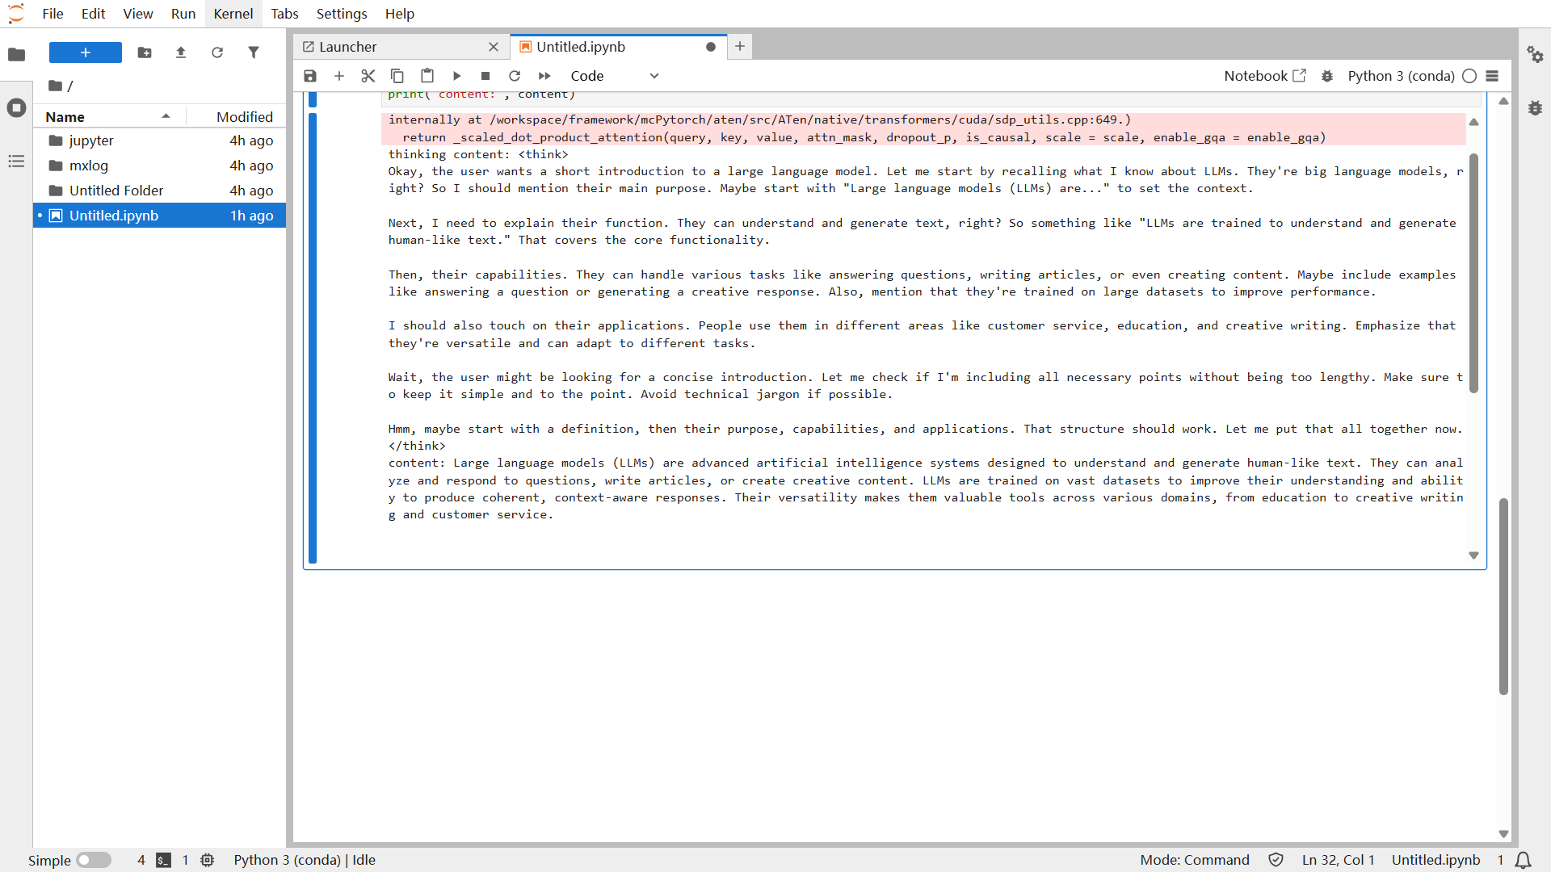The height and width of the screenshot is (872, 1551).
Task: Open the notebook toolbar hamburger menu
Action: click(x=1492, y=76)
